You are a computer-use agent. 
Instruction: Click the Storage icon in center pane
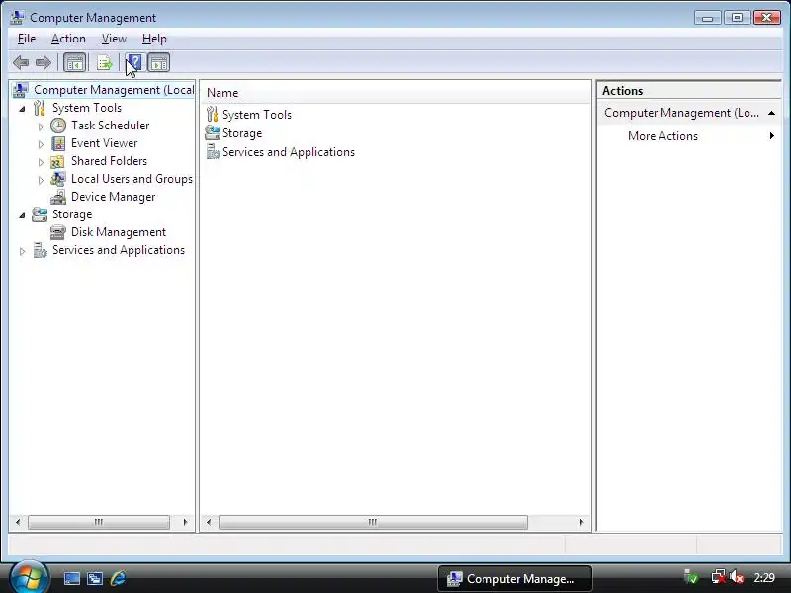(x=213, y=133)
